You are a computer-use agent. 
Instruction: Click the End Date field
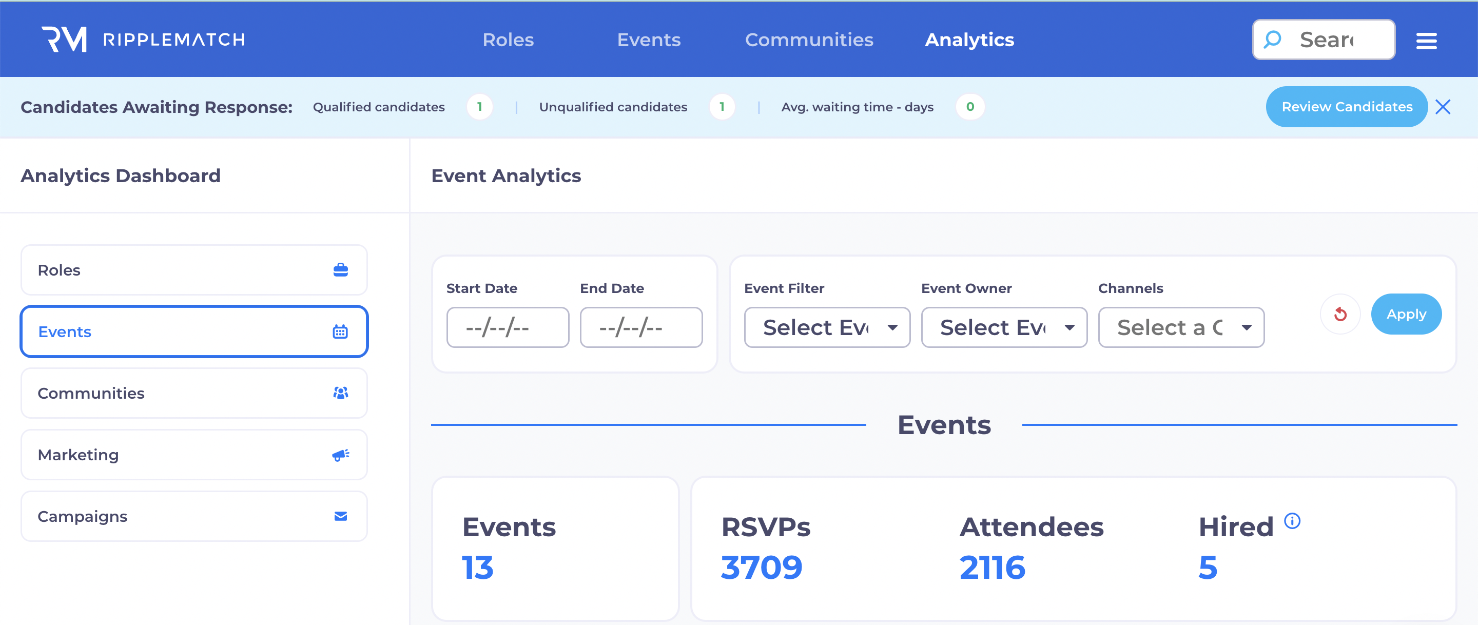point(641,327)
